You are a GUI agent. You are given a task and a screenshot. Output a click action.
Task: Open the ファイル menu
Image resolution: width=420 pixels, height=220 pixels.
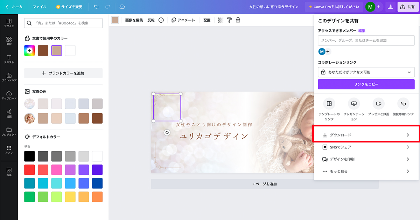click(x=40, y=7)
